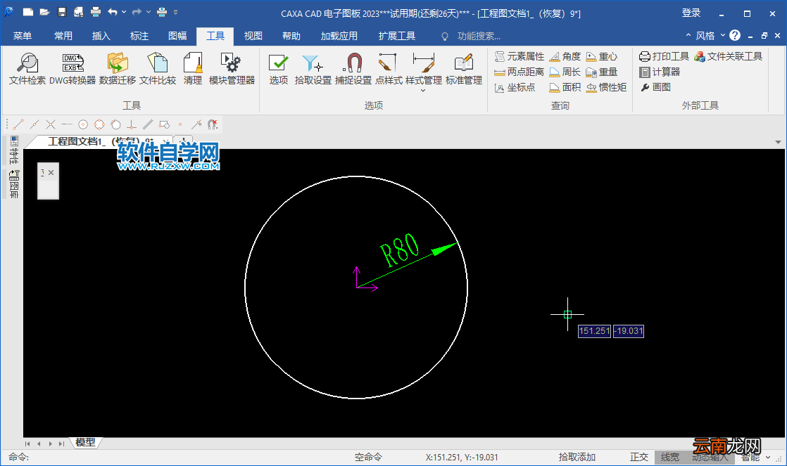Image resolution: width=787 pixels, height=466 pixels.
Task: Select intersection snap icon in snap toolbar
Action: [51, 124]
